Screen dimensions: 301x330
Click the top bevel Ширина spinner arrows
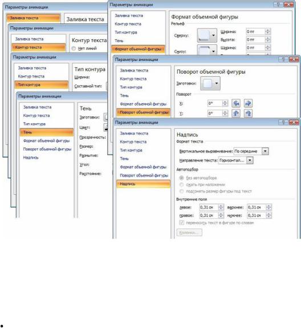(x=267, y=31)
